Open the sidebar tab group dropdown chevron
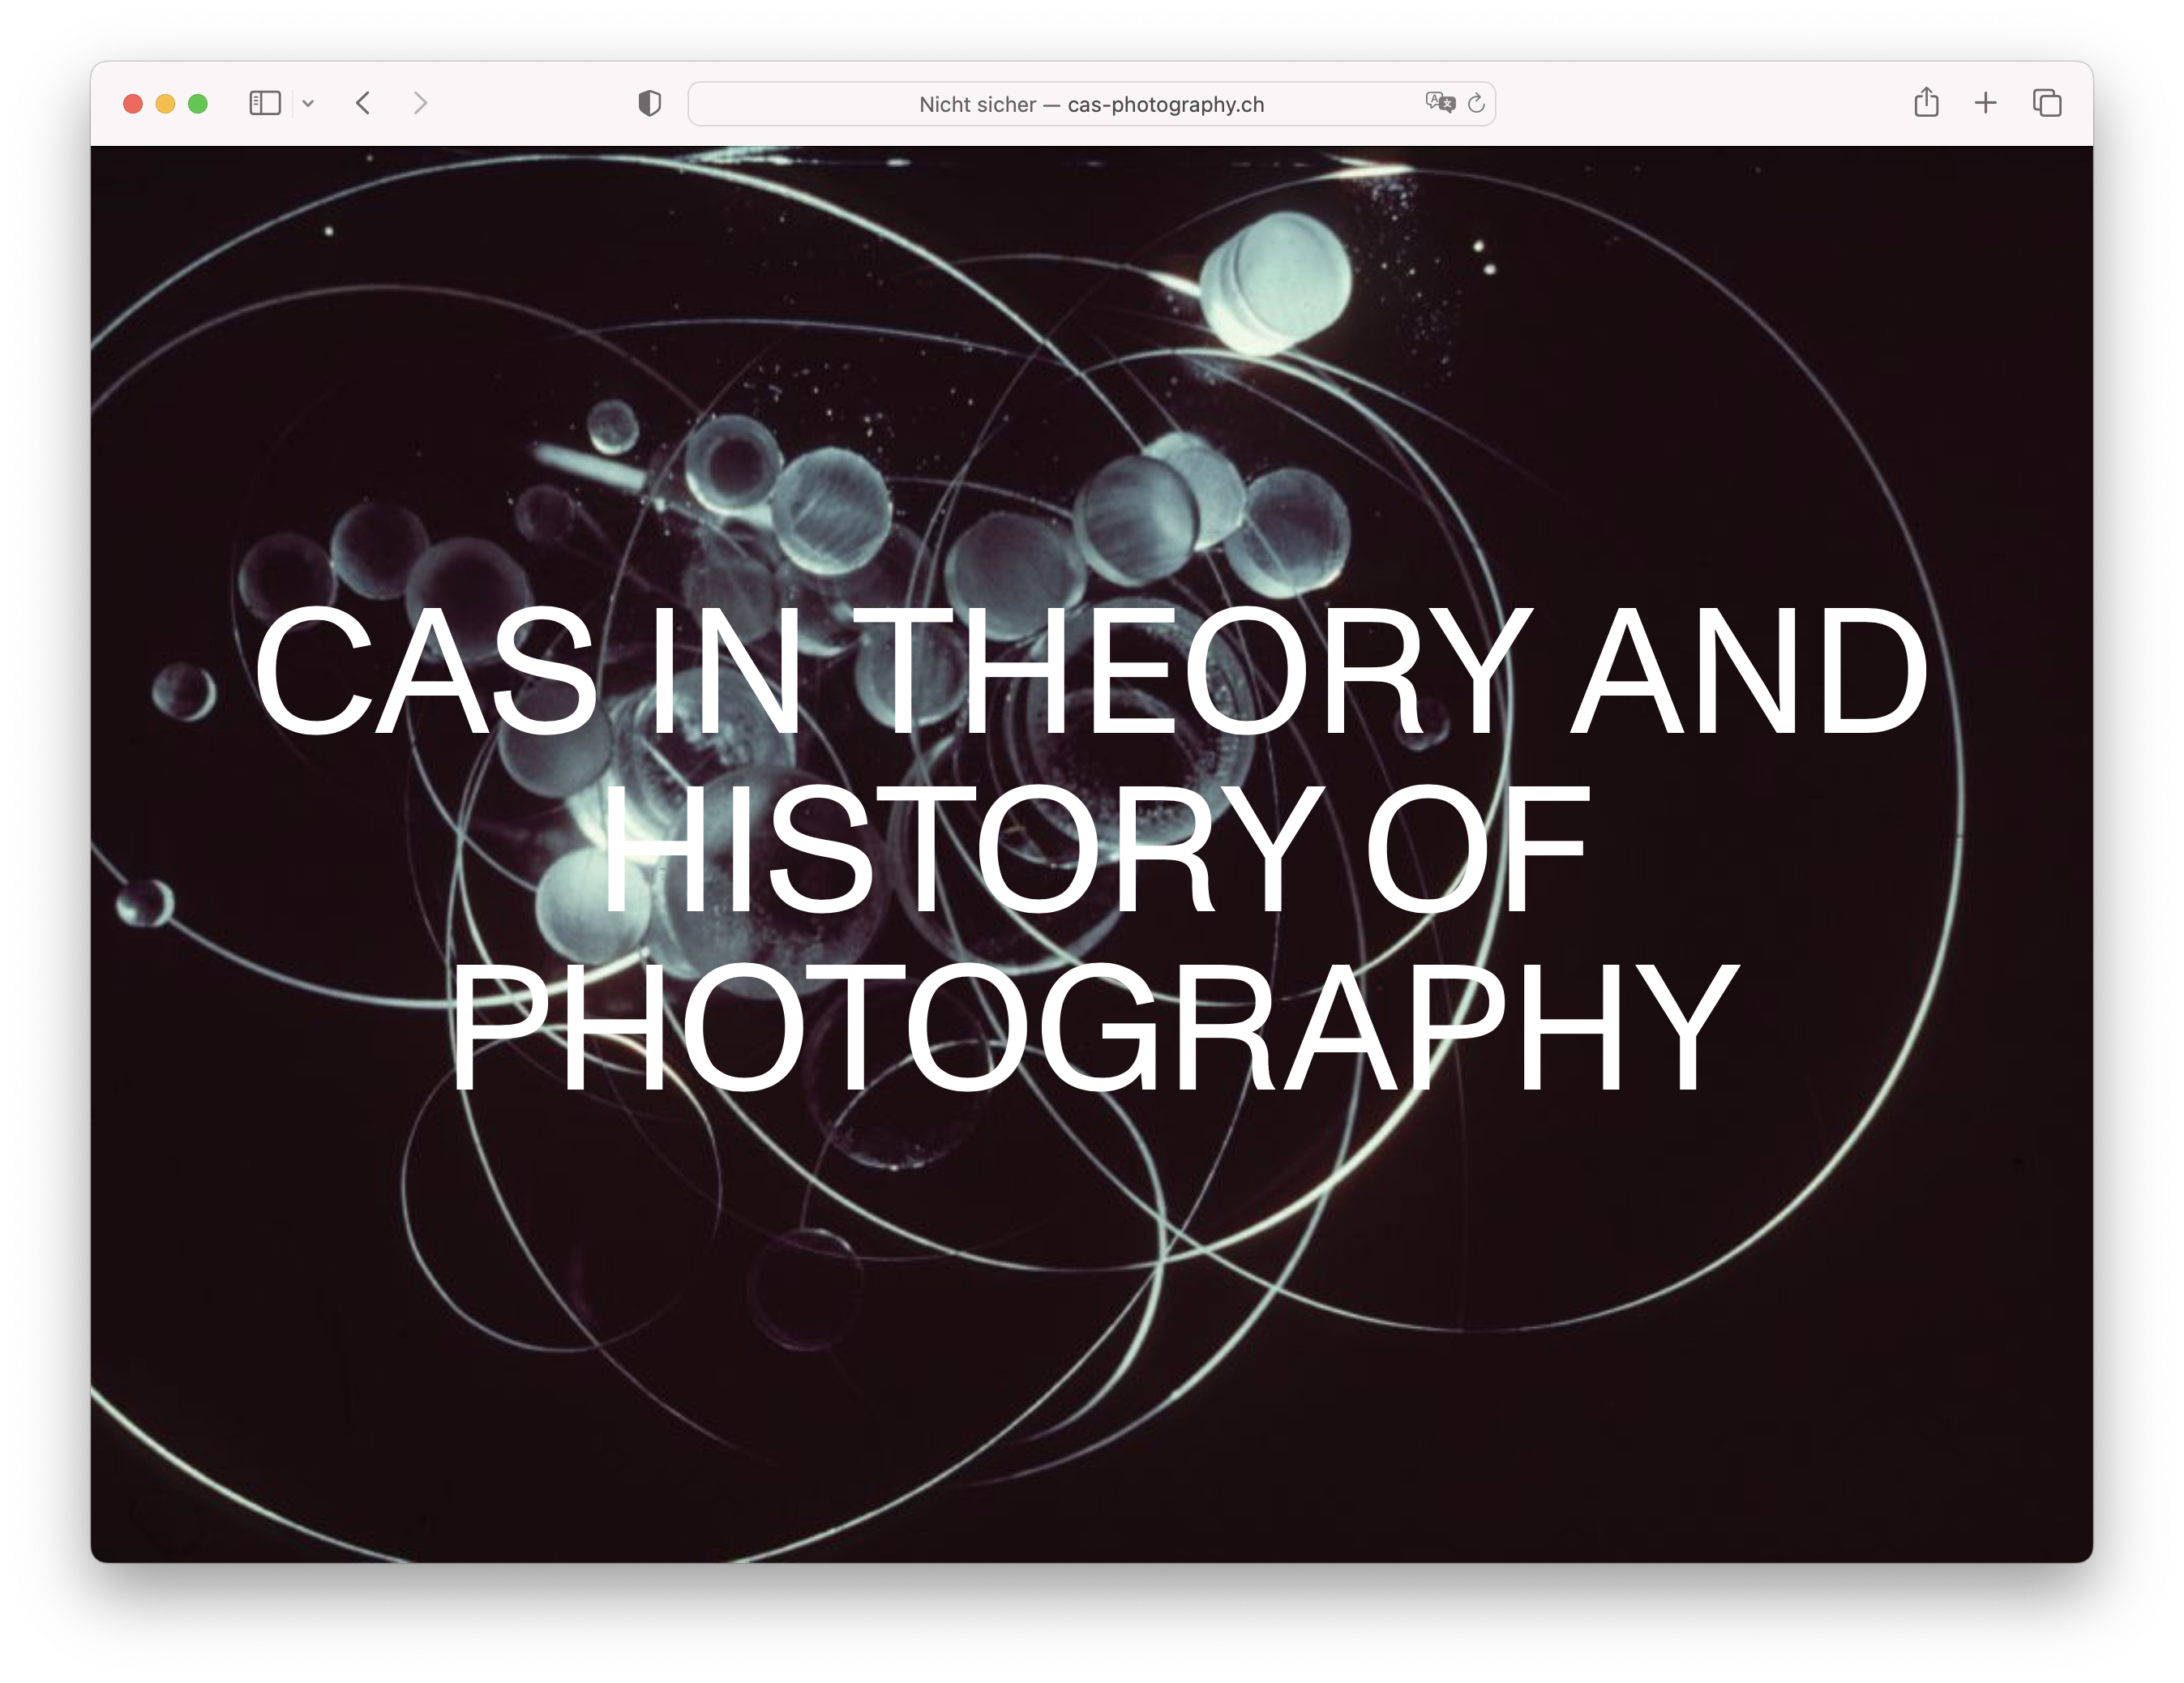Image resolution: width=2184 pixels, height=1683 pixels. tap(308, 103)
